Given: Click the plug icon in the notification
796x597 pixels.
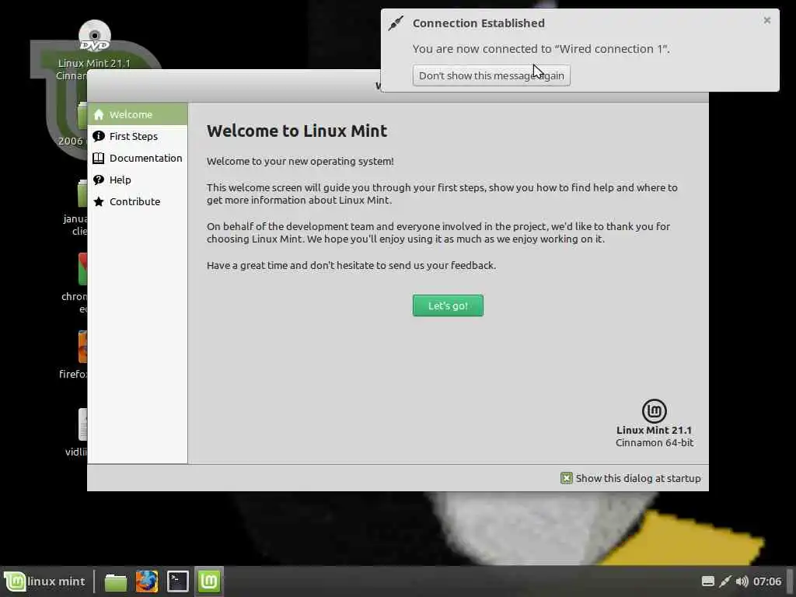Looking at the screenshot, I should [396, 23].
